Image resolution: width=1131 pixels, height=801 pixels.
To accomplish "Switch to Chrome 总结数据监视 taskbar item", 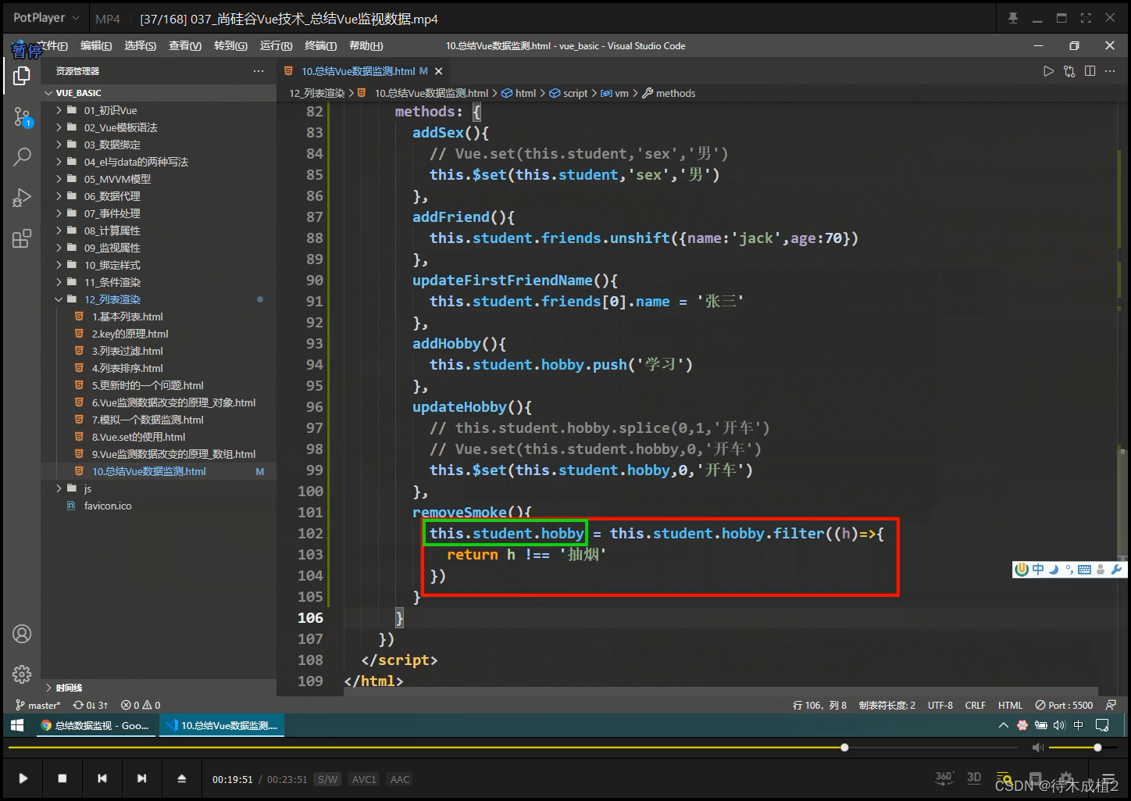I will [x=95, y=725].
